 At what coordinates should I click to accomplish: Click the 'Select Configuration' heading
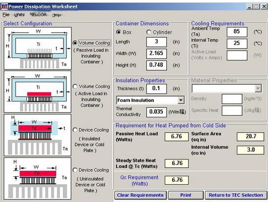(27, 24)
